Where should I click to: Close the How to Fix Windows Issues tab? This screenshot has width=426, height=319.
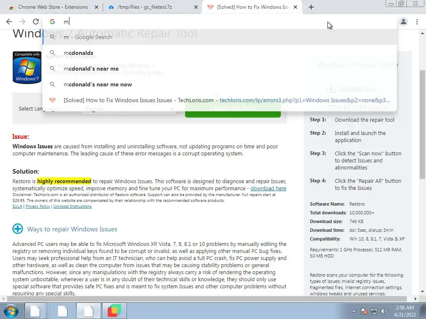(295, 7)
